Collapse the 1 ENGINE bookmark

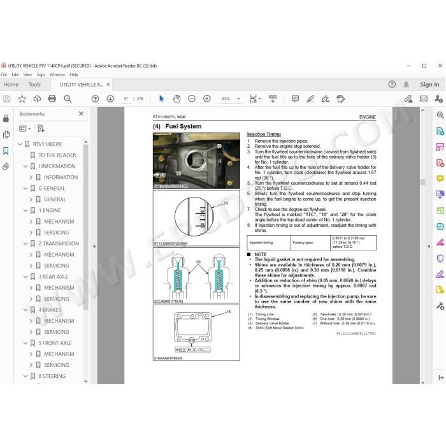pos(25,210)
